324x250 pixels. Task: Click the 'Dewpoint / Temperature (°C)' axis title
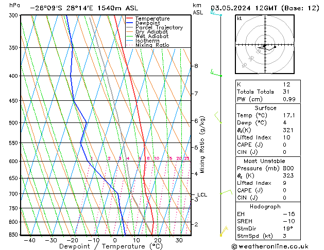coord(111,246)
